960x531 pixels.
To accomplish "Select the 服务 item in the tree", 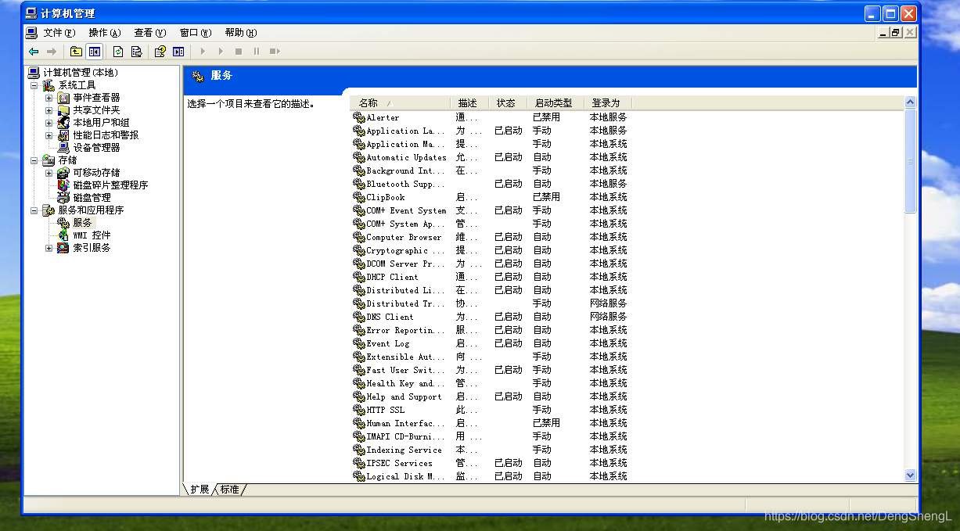I will (x=82, y=223).
